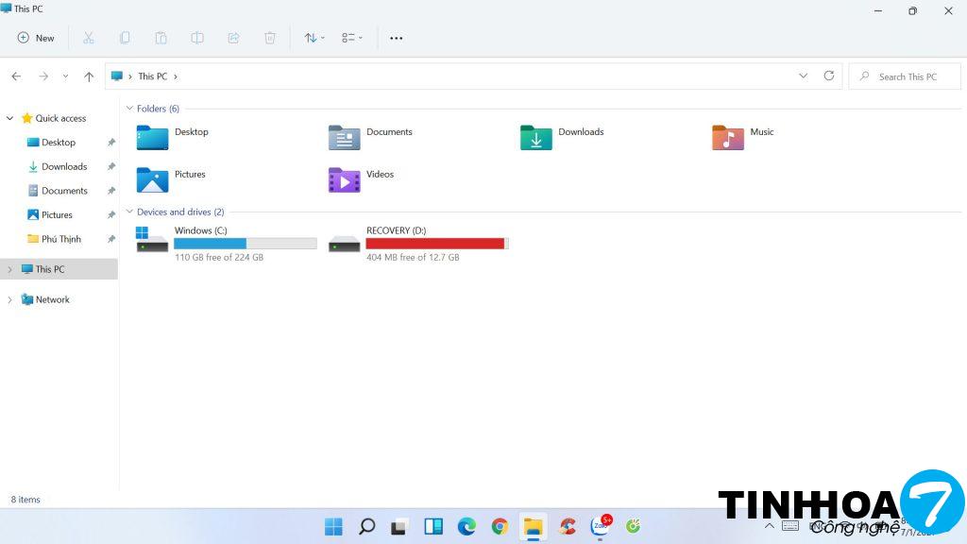
Task: Click the Share icon in toolbar
Action: tap(233, 38)
